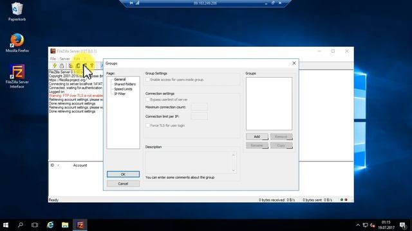Maximize the FileZilla Server window

(333, 51)
